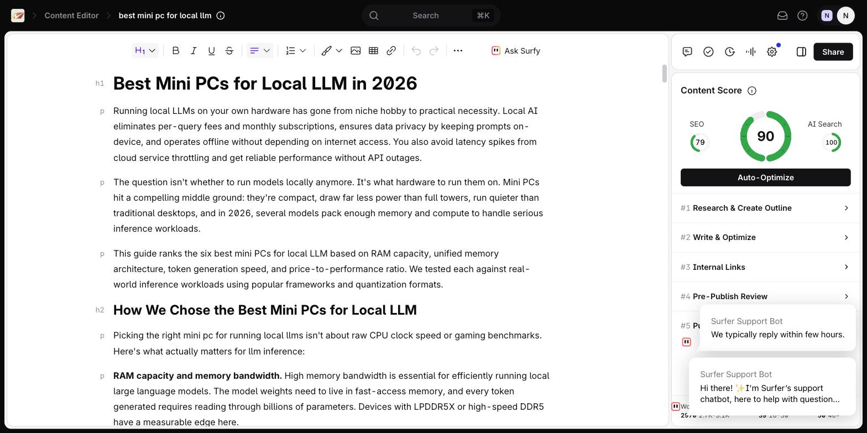
Task: Select the highlighter brush tool
Action: pyautogui.click(x=326, y=50)
